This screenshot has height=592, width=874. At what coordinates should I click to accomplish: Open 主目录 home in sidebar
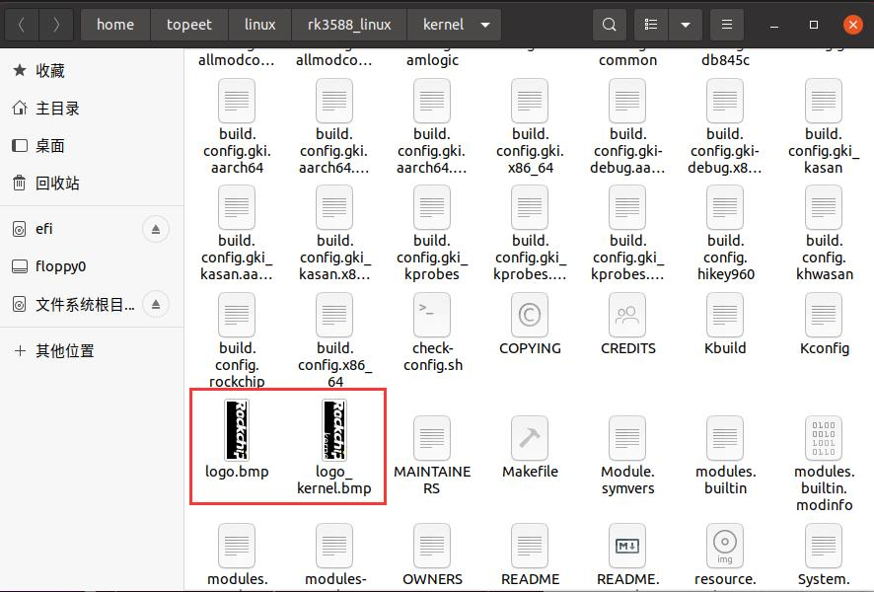[92, 109]
